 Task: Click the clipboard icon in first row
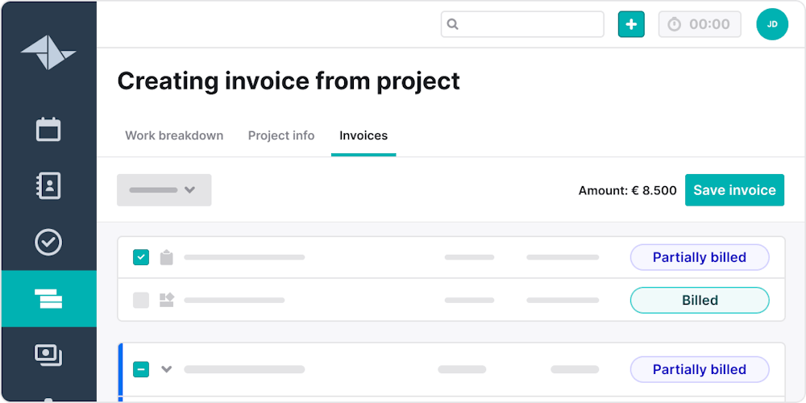pyautogui.click(x=167, y=257)
